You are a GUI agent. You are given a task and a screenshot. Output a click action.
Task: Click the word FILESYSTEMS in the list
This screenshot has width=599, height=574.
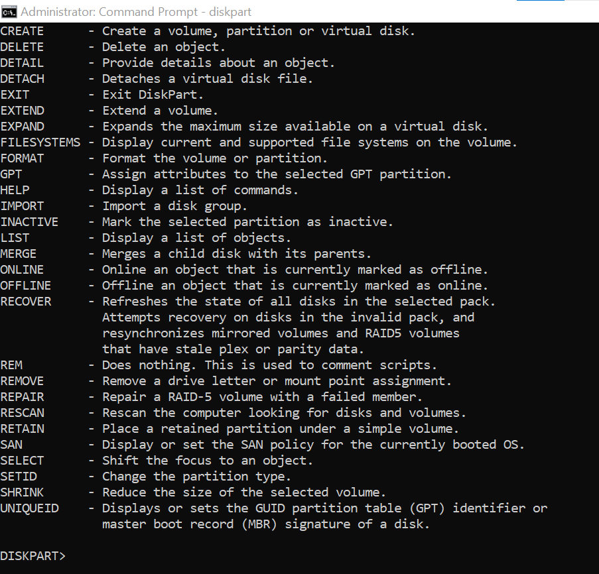click(40, 143)
